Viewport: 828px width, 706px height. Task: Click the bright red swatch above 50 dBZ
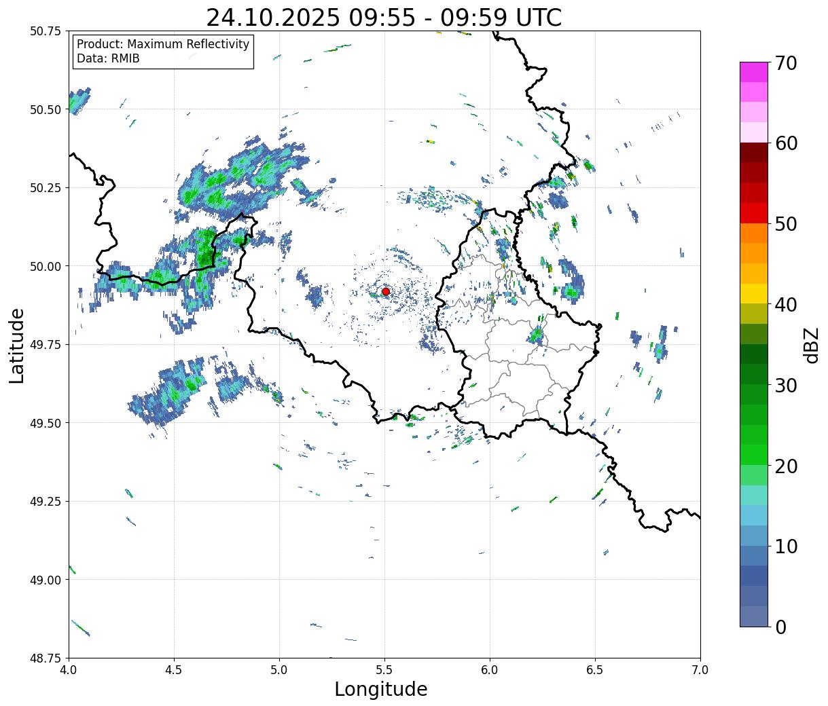point(754,213)
